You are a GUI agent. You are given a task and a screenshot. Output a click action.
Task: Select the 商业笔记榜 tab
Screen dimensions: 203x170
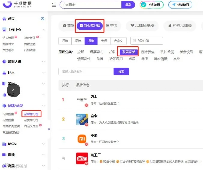pyautogui.click(x=90, y=26)
